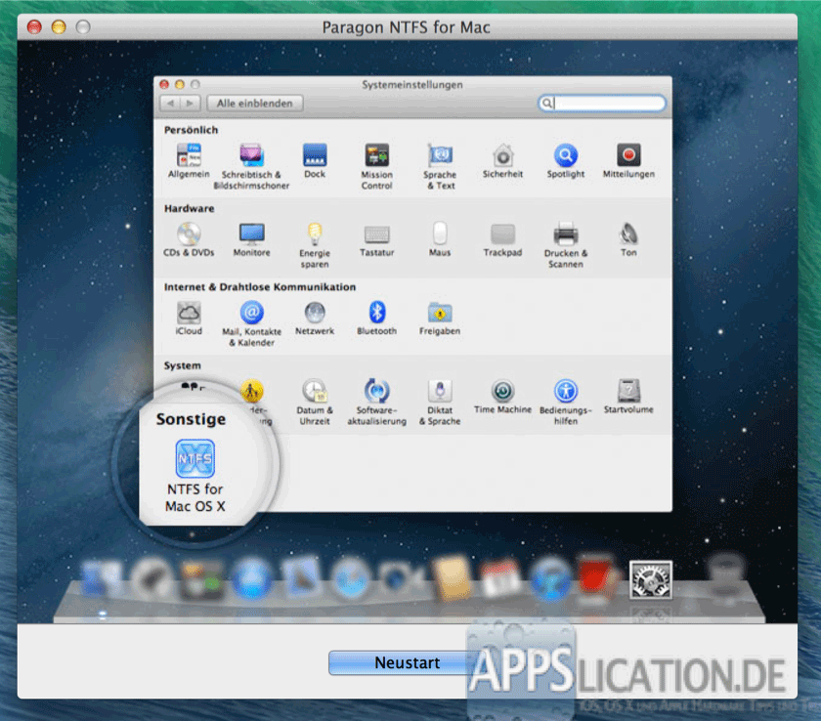
Task: Go back in Systemeinstellungen
Action: 170,104
